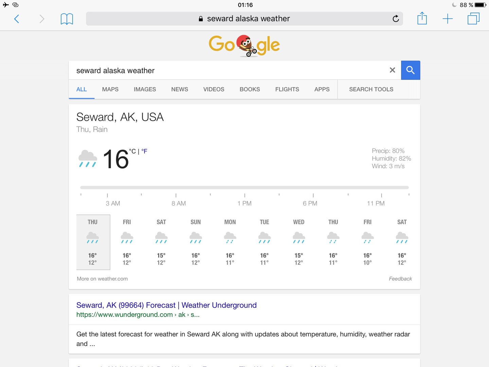
Task: Open Weather Underground Seward forecast link
Action: pyautogui.click(x=166, y=305)
